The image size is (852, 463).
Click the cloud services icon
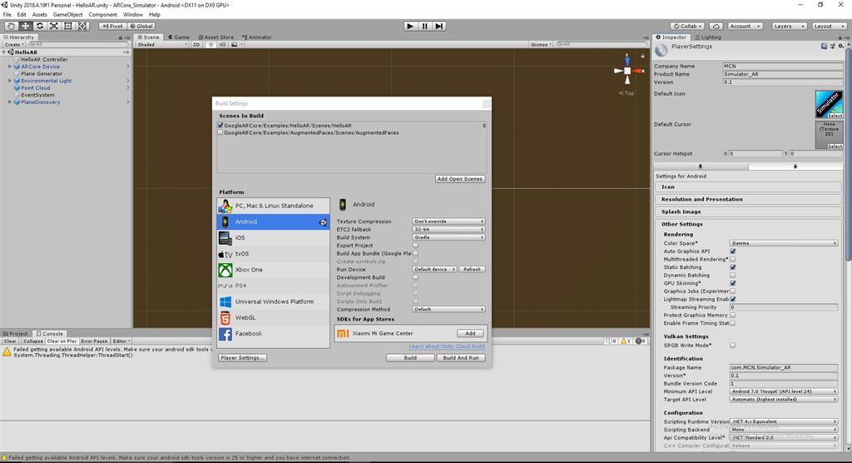pos(716,26)
